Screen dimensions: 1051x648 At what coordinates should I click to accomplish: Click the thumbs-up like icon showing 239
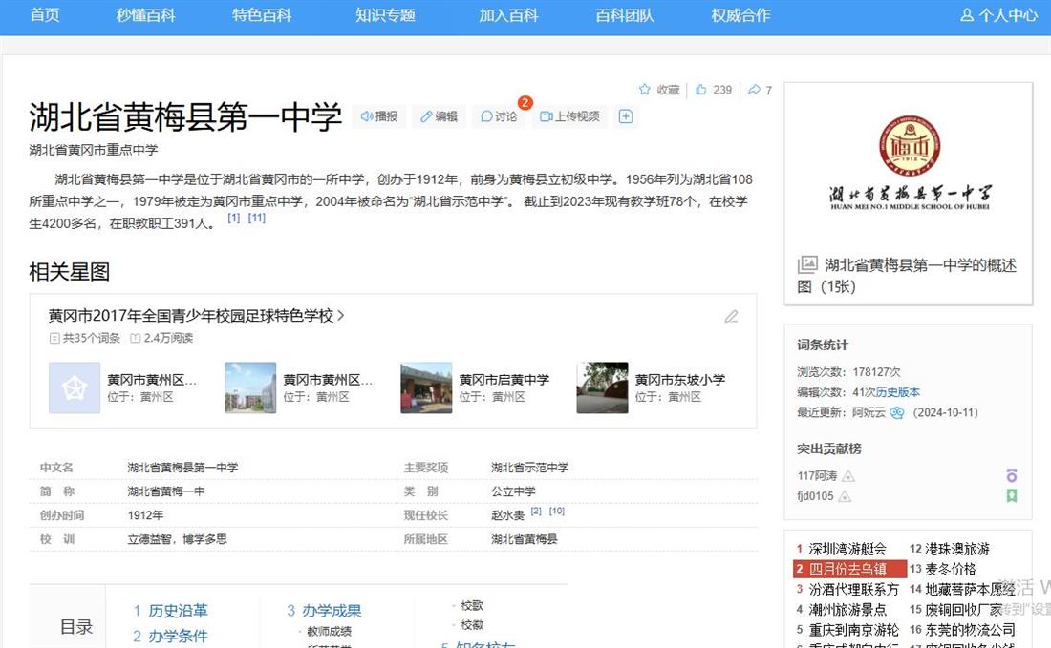(701, 89)
